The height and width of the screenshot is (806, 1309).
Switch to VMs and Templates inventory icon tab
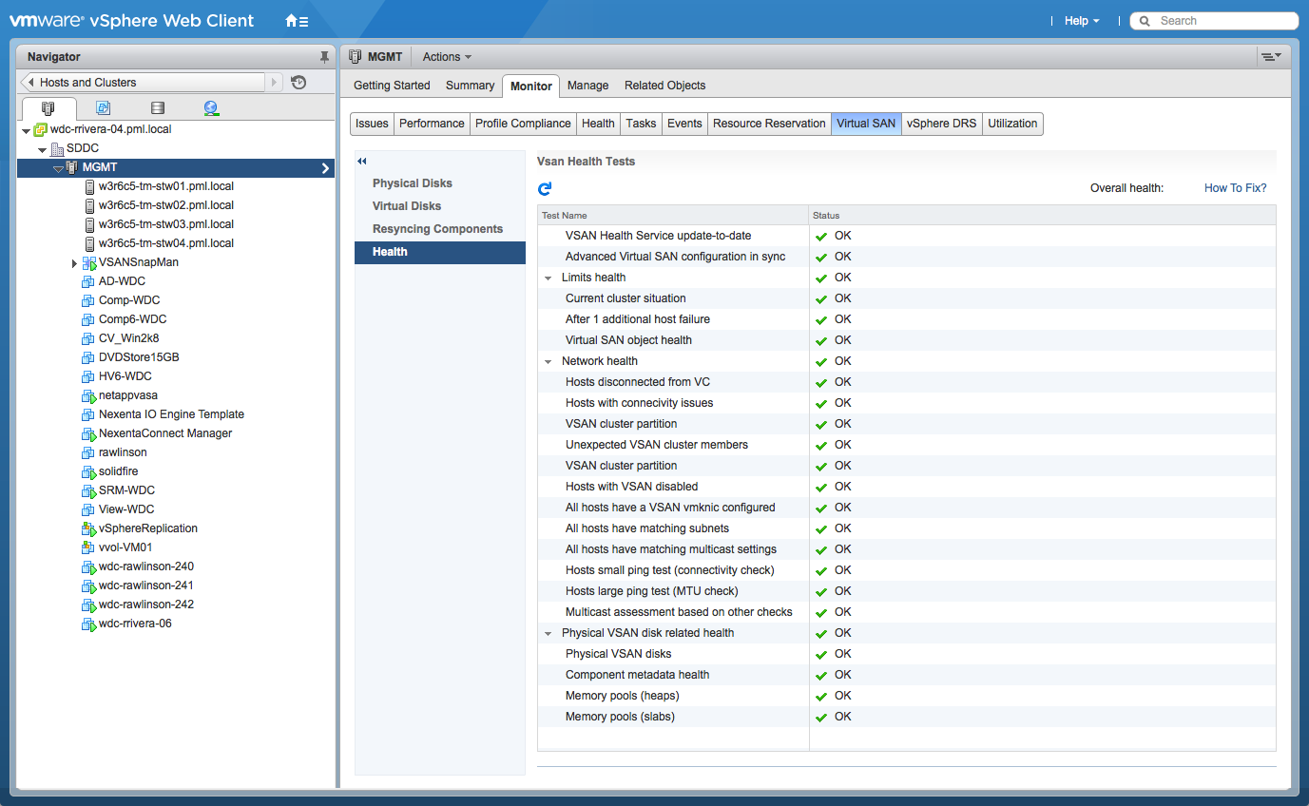103,108
